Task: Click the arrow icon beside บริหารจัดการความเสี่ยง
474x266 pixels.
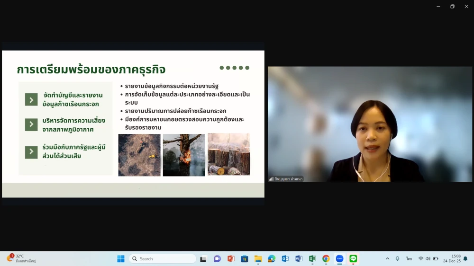Action: (31, 124)
